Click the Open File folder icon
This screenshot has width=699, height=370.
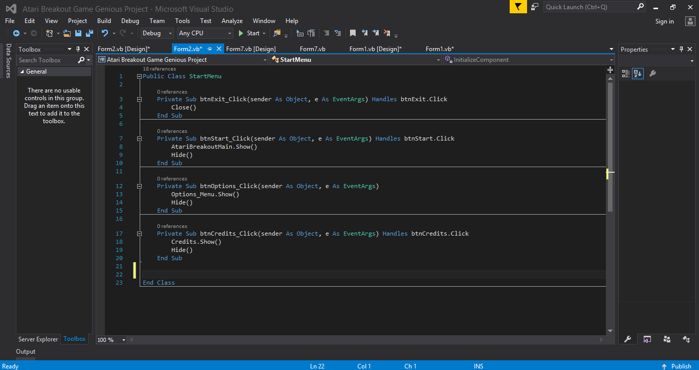click(67, 33)
